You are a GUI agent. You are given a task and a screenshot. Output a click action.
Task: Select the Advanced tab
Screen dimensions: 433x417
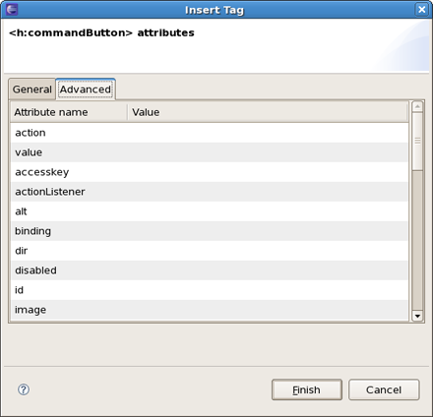tap(86, 89)
